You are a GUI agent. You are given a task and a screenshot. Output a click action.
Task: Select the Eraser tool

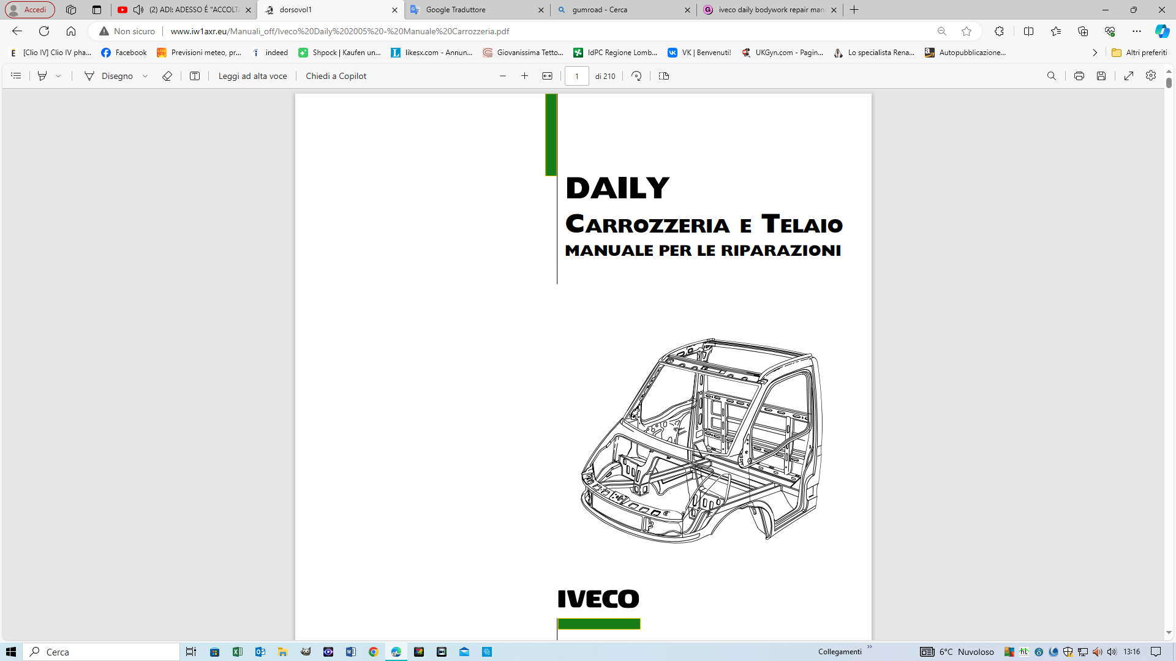click(167, 76)
